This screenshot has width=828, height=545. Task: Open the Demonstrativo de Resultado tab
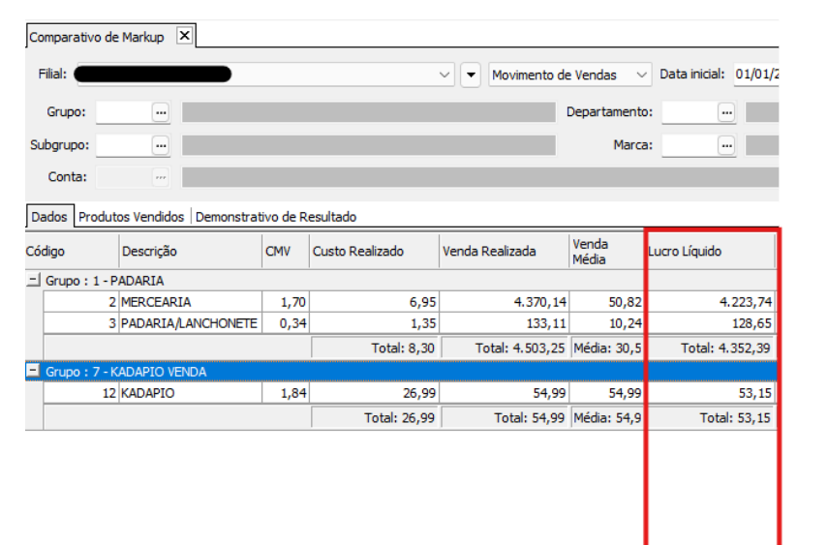[x=276, y=217]
